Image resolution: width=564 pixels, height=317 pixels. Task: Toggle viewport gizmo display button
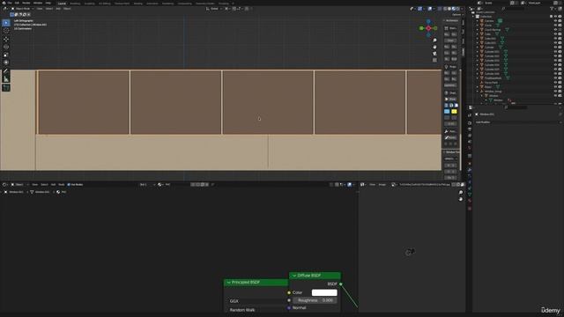[x=419, y=9]
